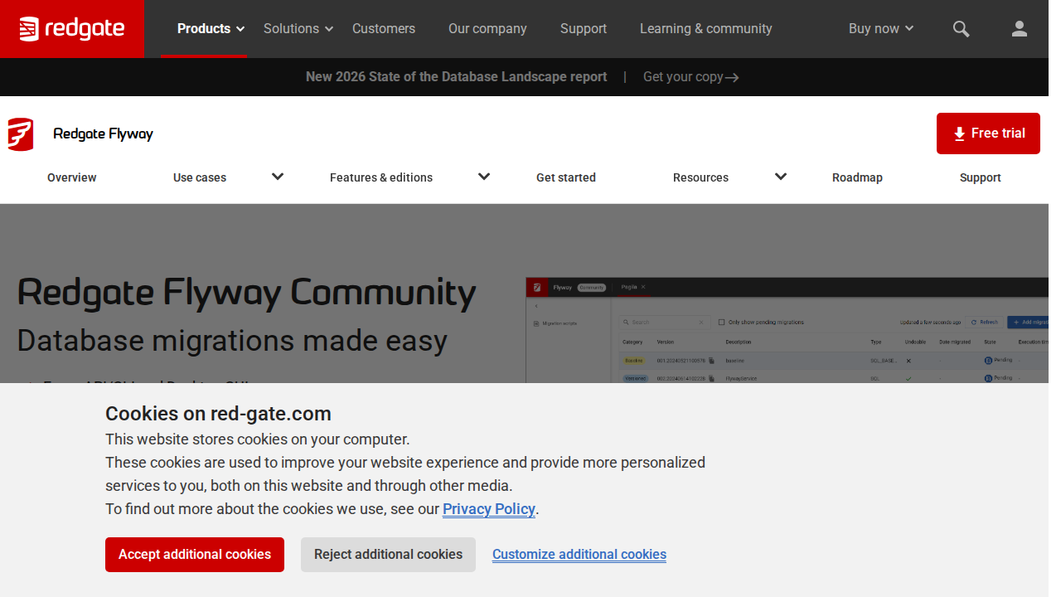The height and width of the screenshot is (597, 1061).
Task: Open the Solutions dropdown menu
Action: pyautogui.click(x=298, y=29)
